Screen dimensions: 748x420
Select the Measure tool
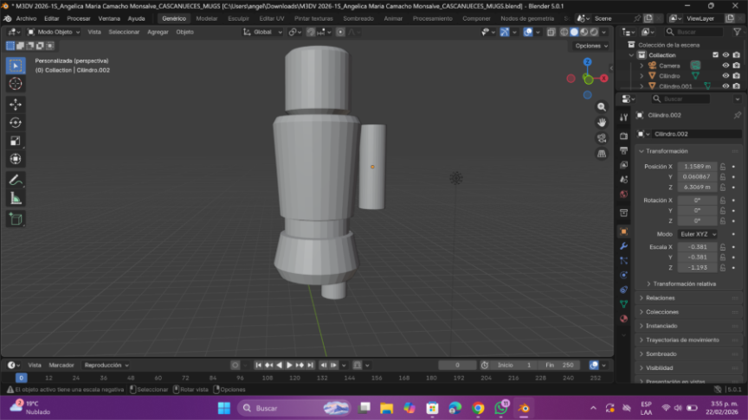16,198
